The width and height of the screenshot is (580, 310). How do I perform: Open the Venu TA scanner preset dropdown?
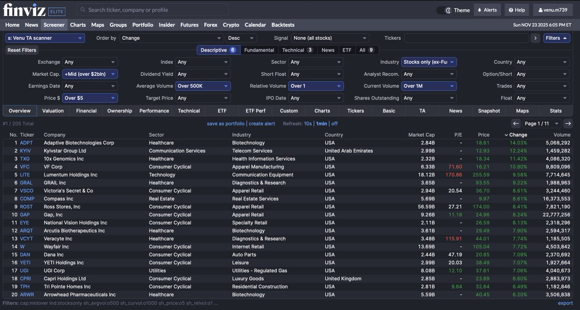click(x=45, y=38)
